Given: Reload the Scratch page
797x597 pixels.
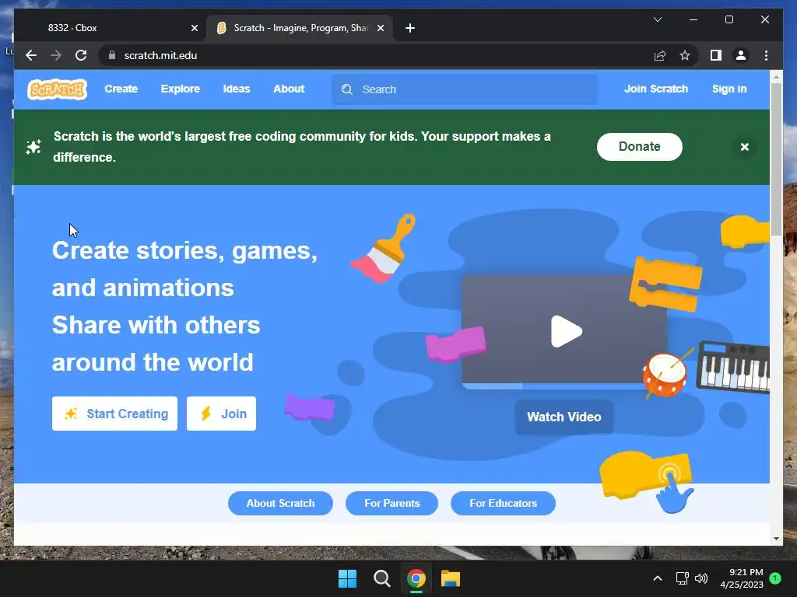Looking at the screenshot, I should click(x=81, y=55).
